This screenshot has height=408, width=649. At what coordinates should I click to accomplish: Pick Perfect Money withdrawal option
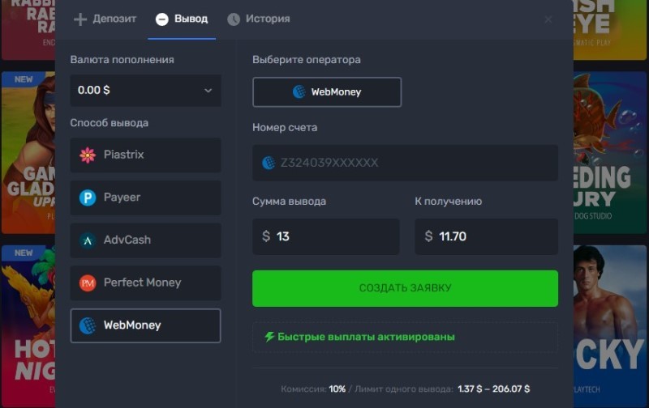click(146, 283)
